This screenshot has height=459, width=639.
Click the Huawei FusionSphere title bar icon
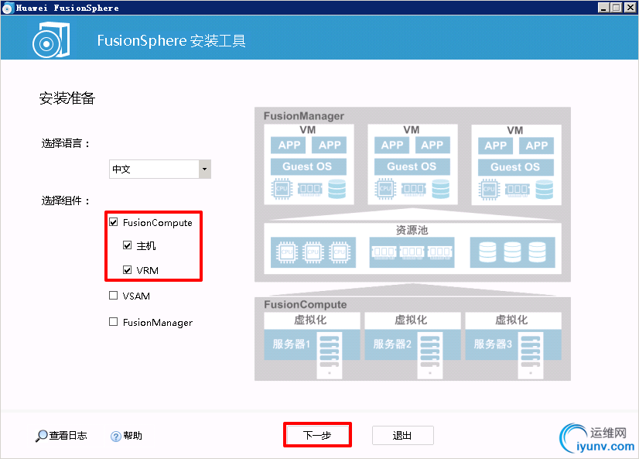pyautogui.click(x=8, y=8)
